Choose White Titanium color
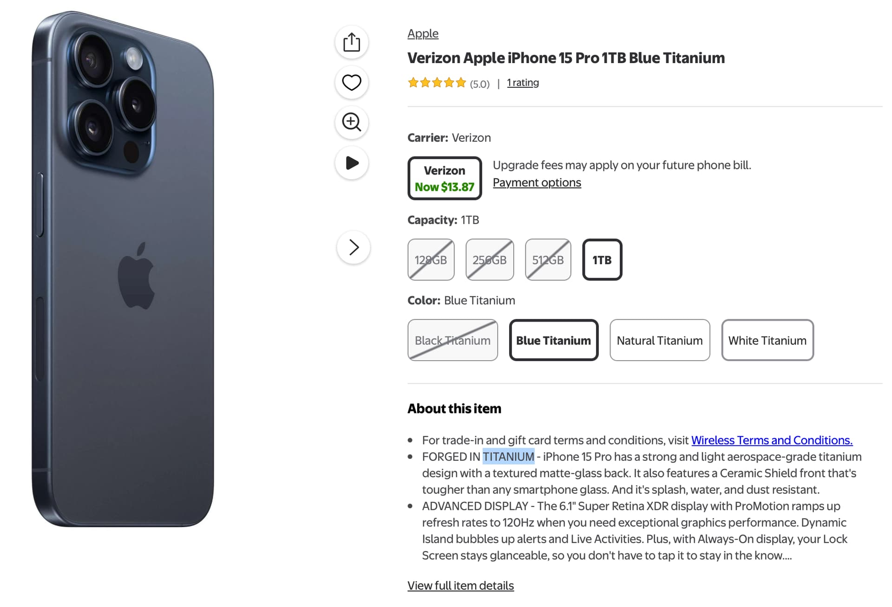The height and width of the screenshot is (607, 892). [767, 340]
